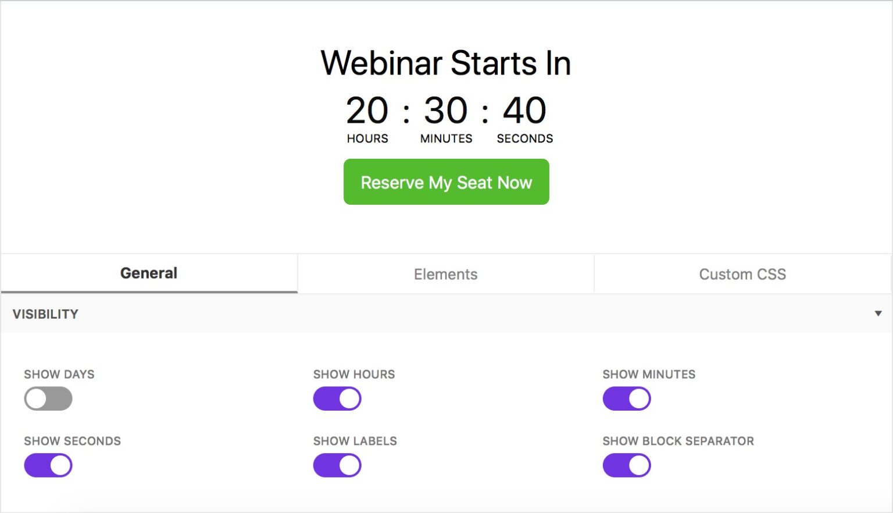Viewport: 893px width, 513px height.
Task: Click the HOURS label text
Action: tap(367, 138)
